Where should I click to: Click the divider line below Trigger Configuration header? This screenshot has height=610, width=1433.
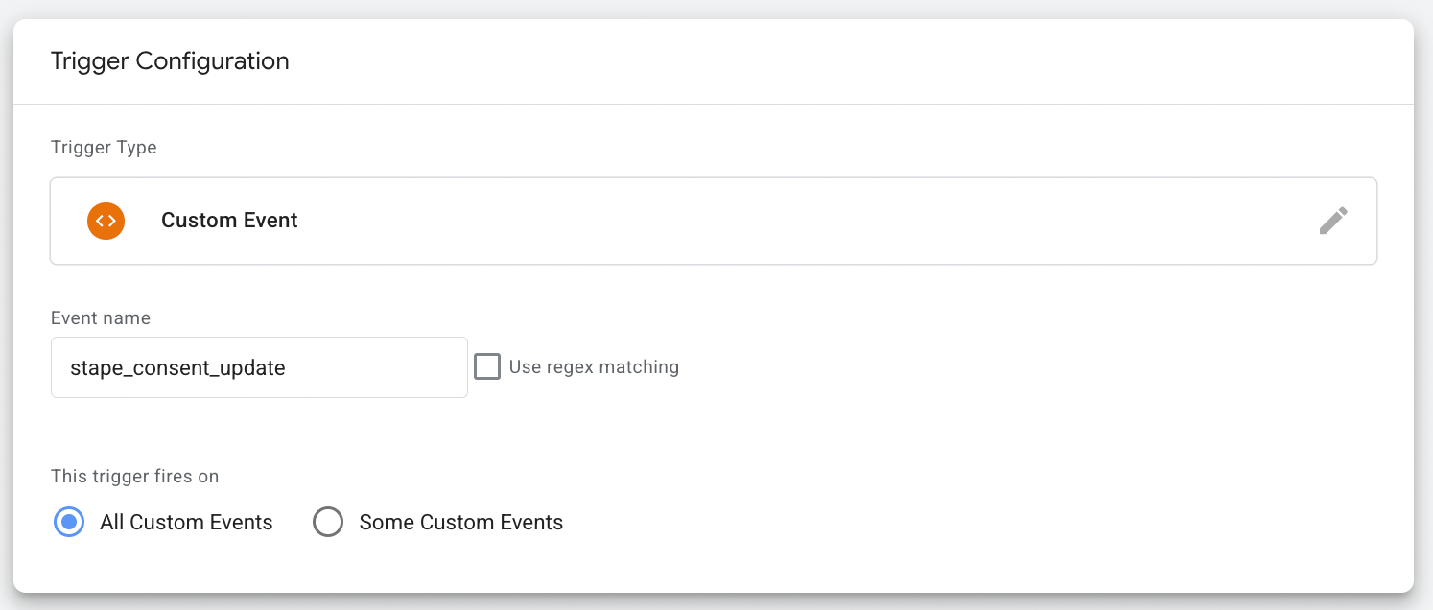pos(714,104)
